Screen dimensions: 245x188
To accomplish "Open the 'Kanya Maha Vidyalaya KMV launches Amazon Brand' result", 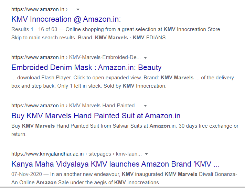I will click(x=116, y=164).
